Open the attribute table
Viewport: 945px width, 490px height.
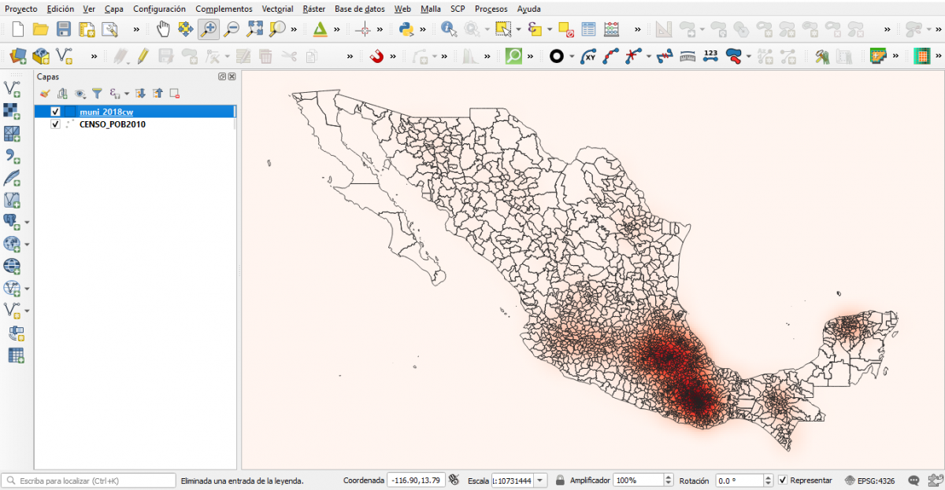[588, 29]
